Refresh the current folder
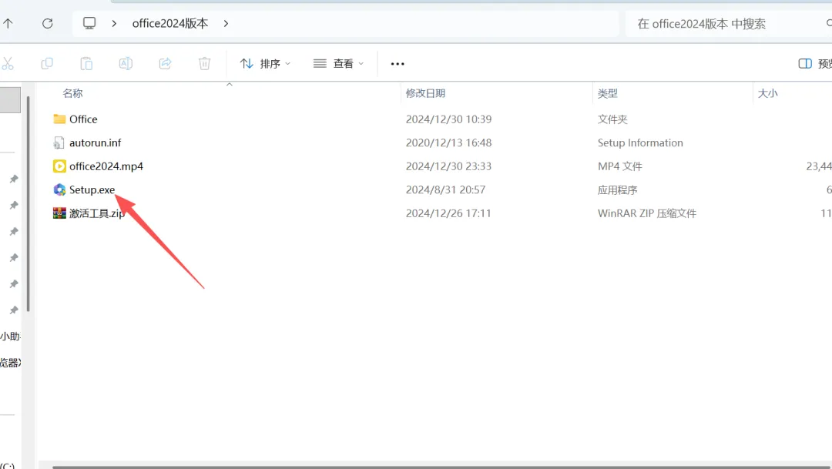The height and width of the screenshot is (469, 832). (48, 23)
